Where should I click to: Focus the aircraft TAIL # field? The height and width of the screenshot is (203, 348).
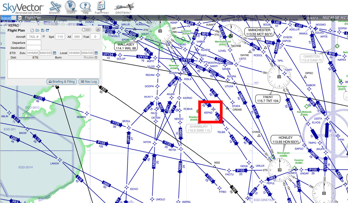(34, 37)
